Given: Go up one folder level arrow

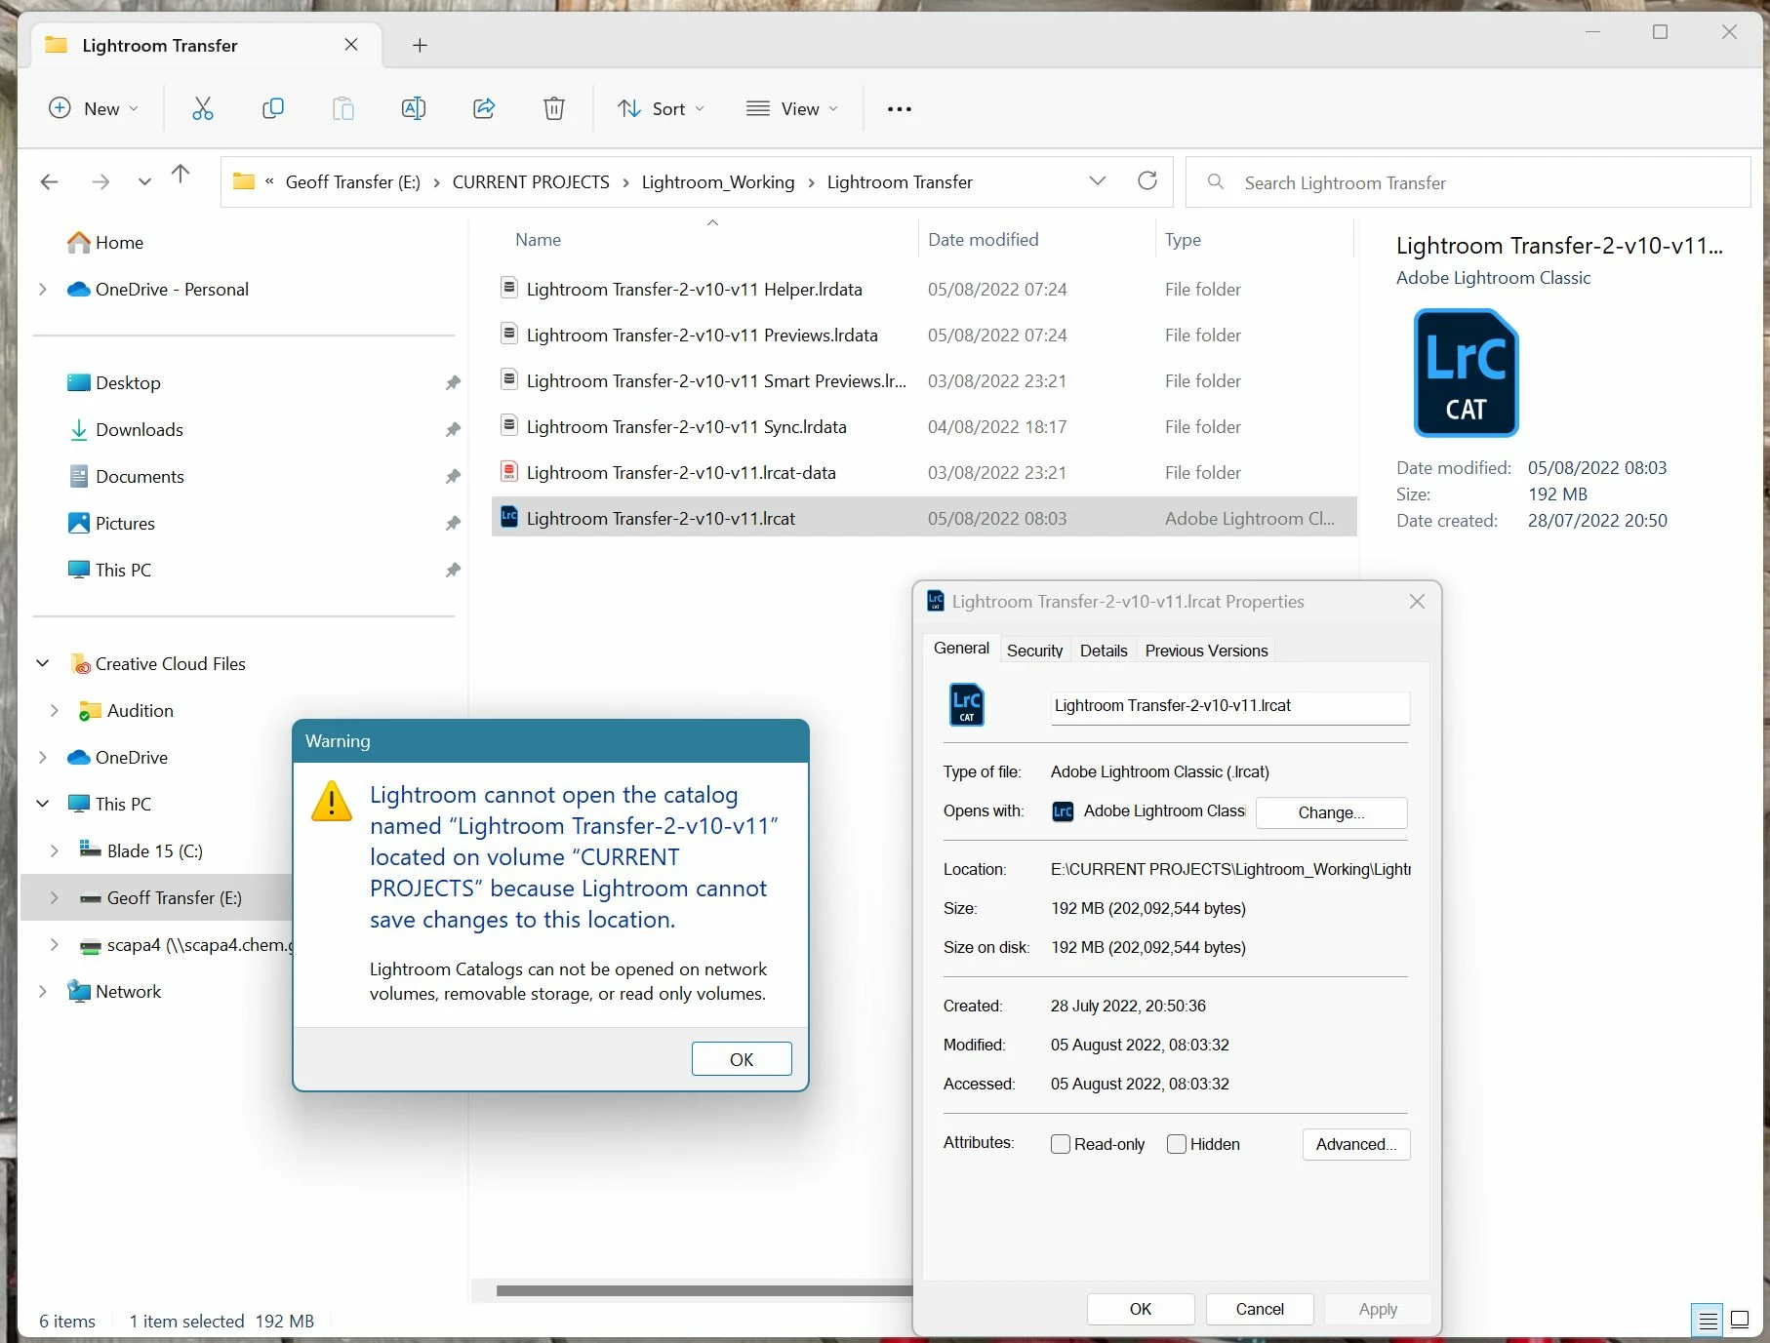Looking at the screenshot, I should click(181, 175).
